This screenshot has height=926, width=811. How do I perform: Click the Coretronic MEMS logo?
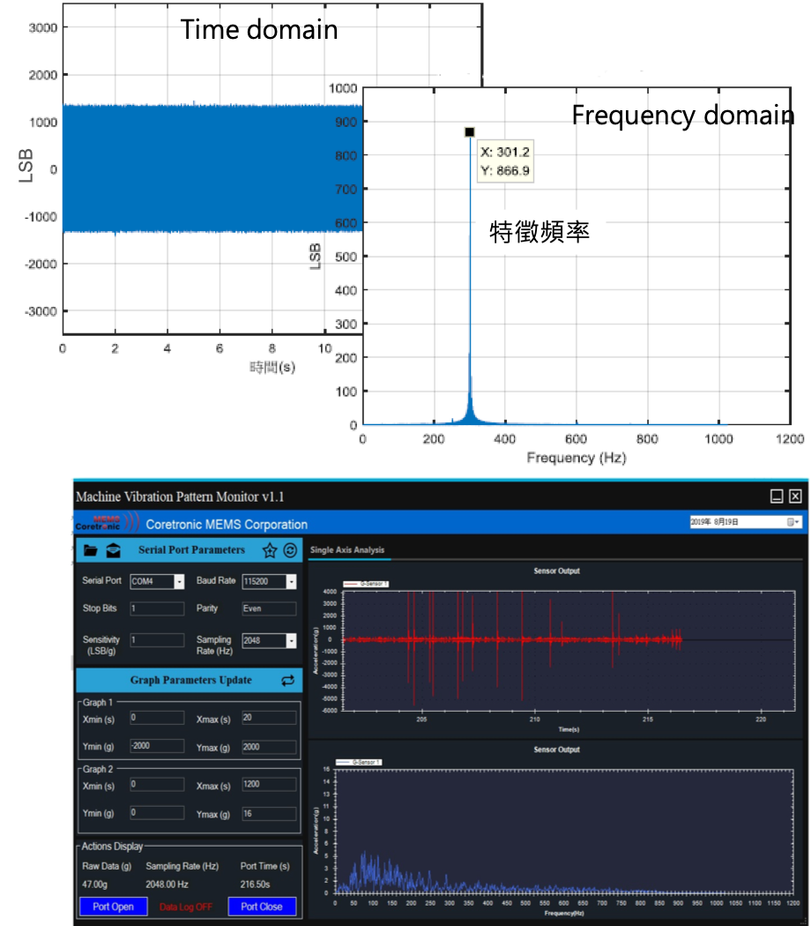pyautogui.click(x=107, y=523)
